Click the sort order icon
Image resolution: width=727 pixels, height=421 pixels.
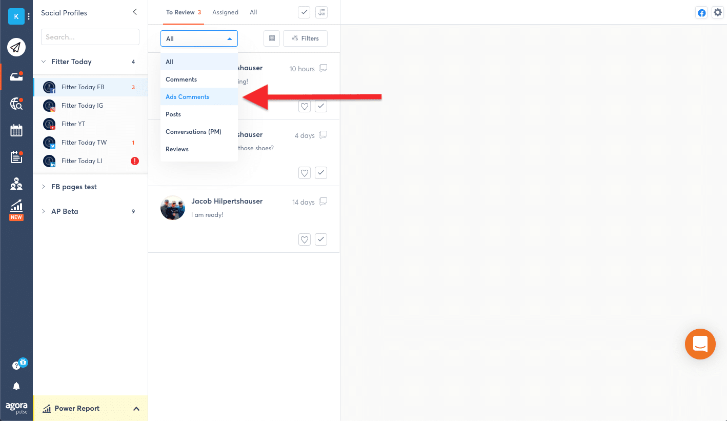click(x=321, y=12)
